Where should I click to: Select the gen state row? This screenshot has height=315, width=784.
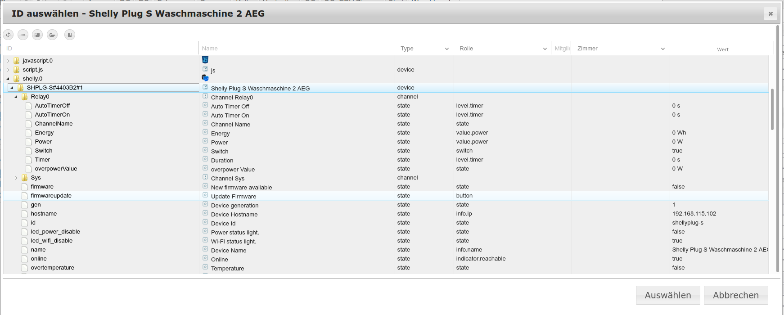click(386, 205)
